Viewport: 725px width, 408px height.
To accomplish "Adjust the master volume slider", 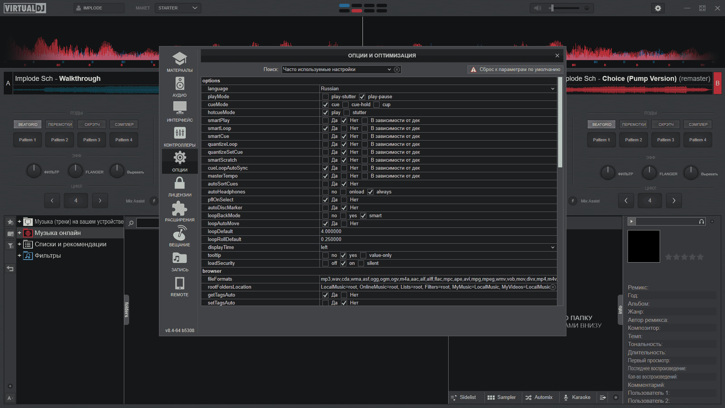I will (x=565, y=8).
